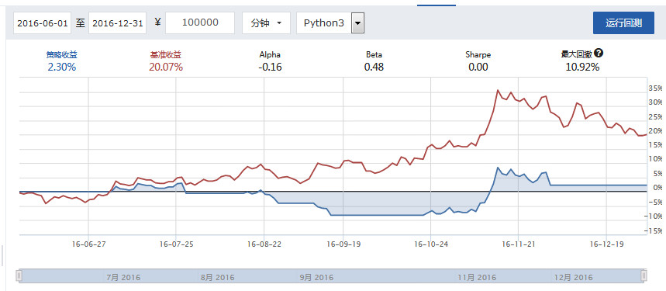Click the red benchmark line peak in November
This screenshot has width=666, height=291.
click(498, 90)
